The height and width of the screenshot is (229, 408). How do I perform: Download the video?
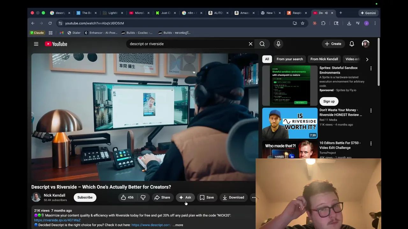tap(233, 198)
